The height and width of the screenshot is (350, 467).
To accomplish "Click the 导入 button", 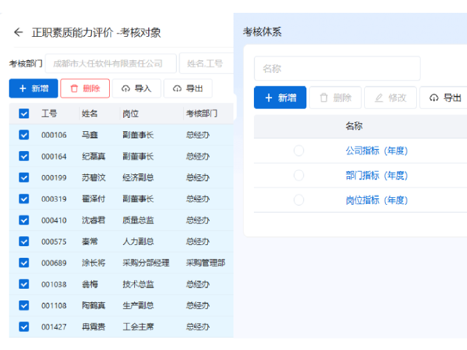I will coord(137,89).
